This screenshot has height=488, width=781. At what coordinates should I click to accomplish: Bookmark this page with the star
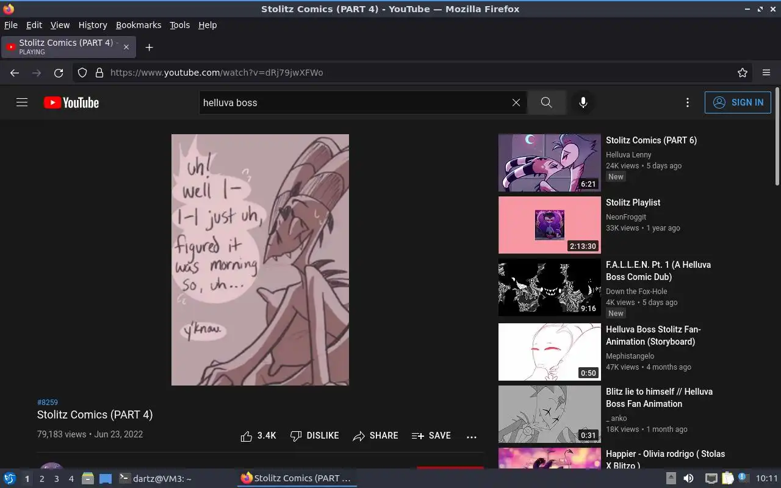coord(743,73)
